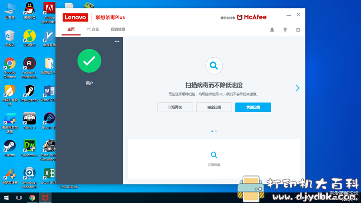Select the Dreamweaver desktop icon
The width and height of the screenshot is (361, 203).
(29, 148)
